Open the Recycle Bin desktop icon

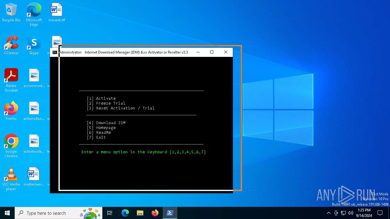[x=11, y=12]
